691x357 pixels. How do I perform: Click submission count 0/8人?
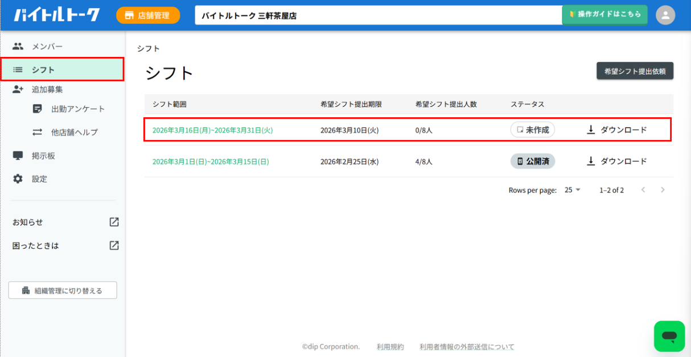[424, 130]
